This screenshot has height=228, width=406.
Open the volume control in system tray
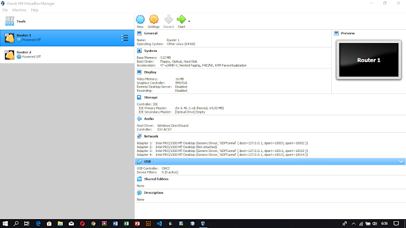point(375,224)
